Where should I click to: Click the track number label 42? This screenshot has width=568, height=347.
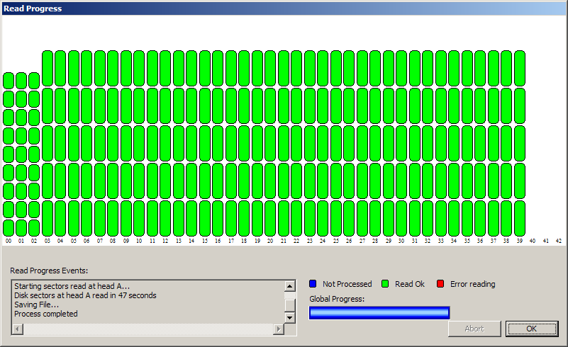tap(558, 241)
